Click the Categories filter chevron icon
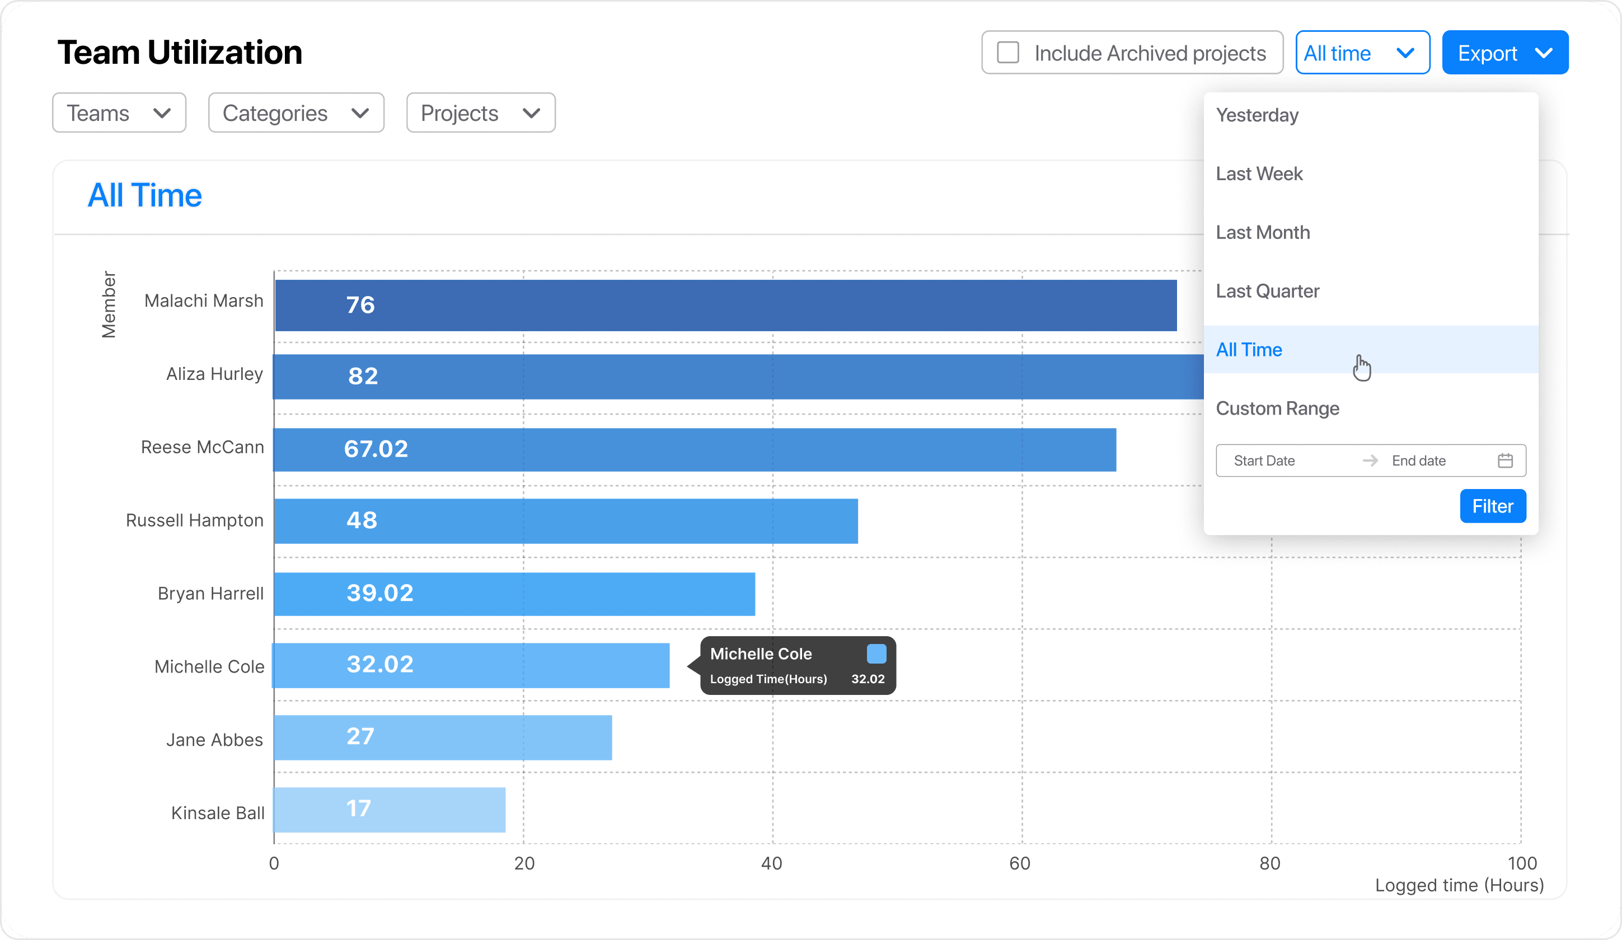 pyautogui.click(x=360, y=113)
